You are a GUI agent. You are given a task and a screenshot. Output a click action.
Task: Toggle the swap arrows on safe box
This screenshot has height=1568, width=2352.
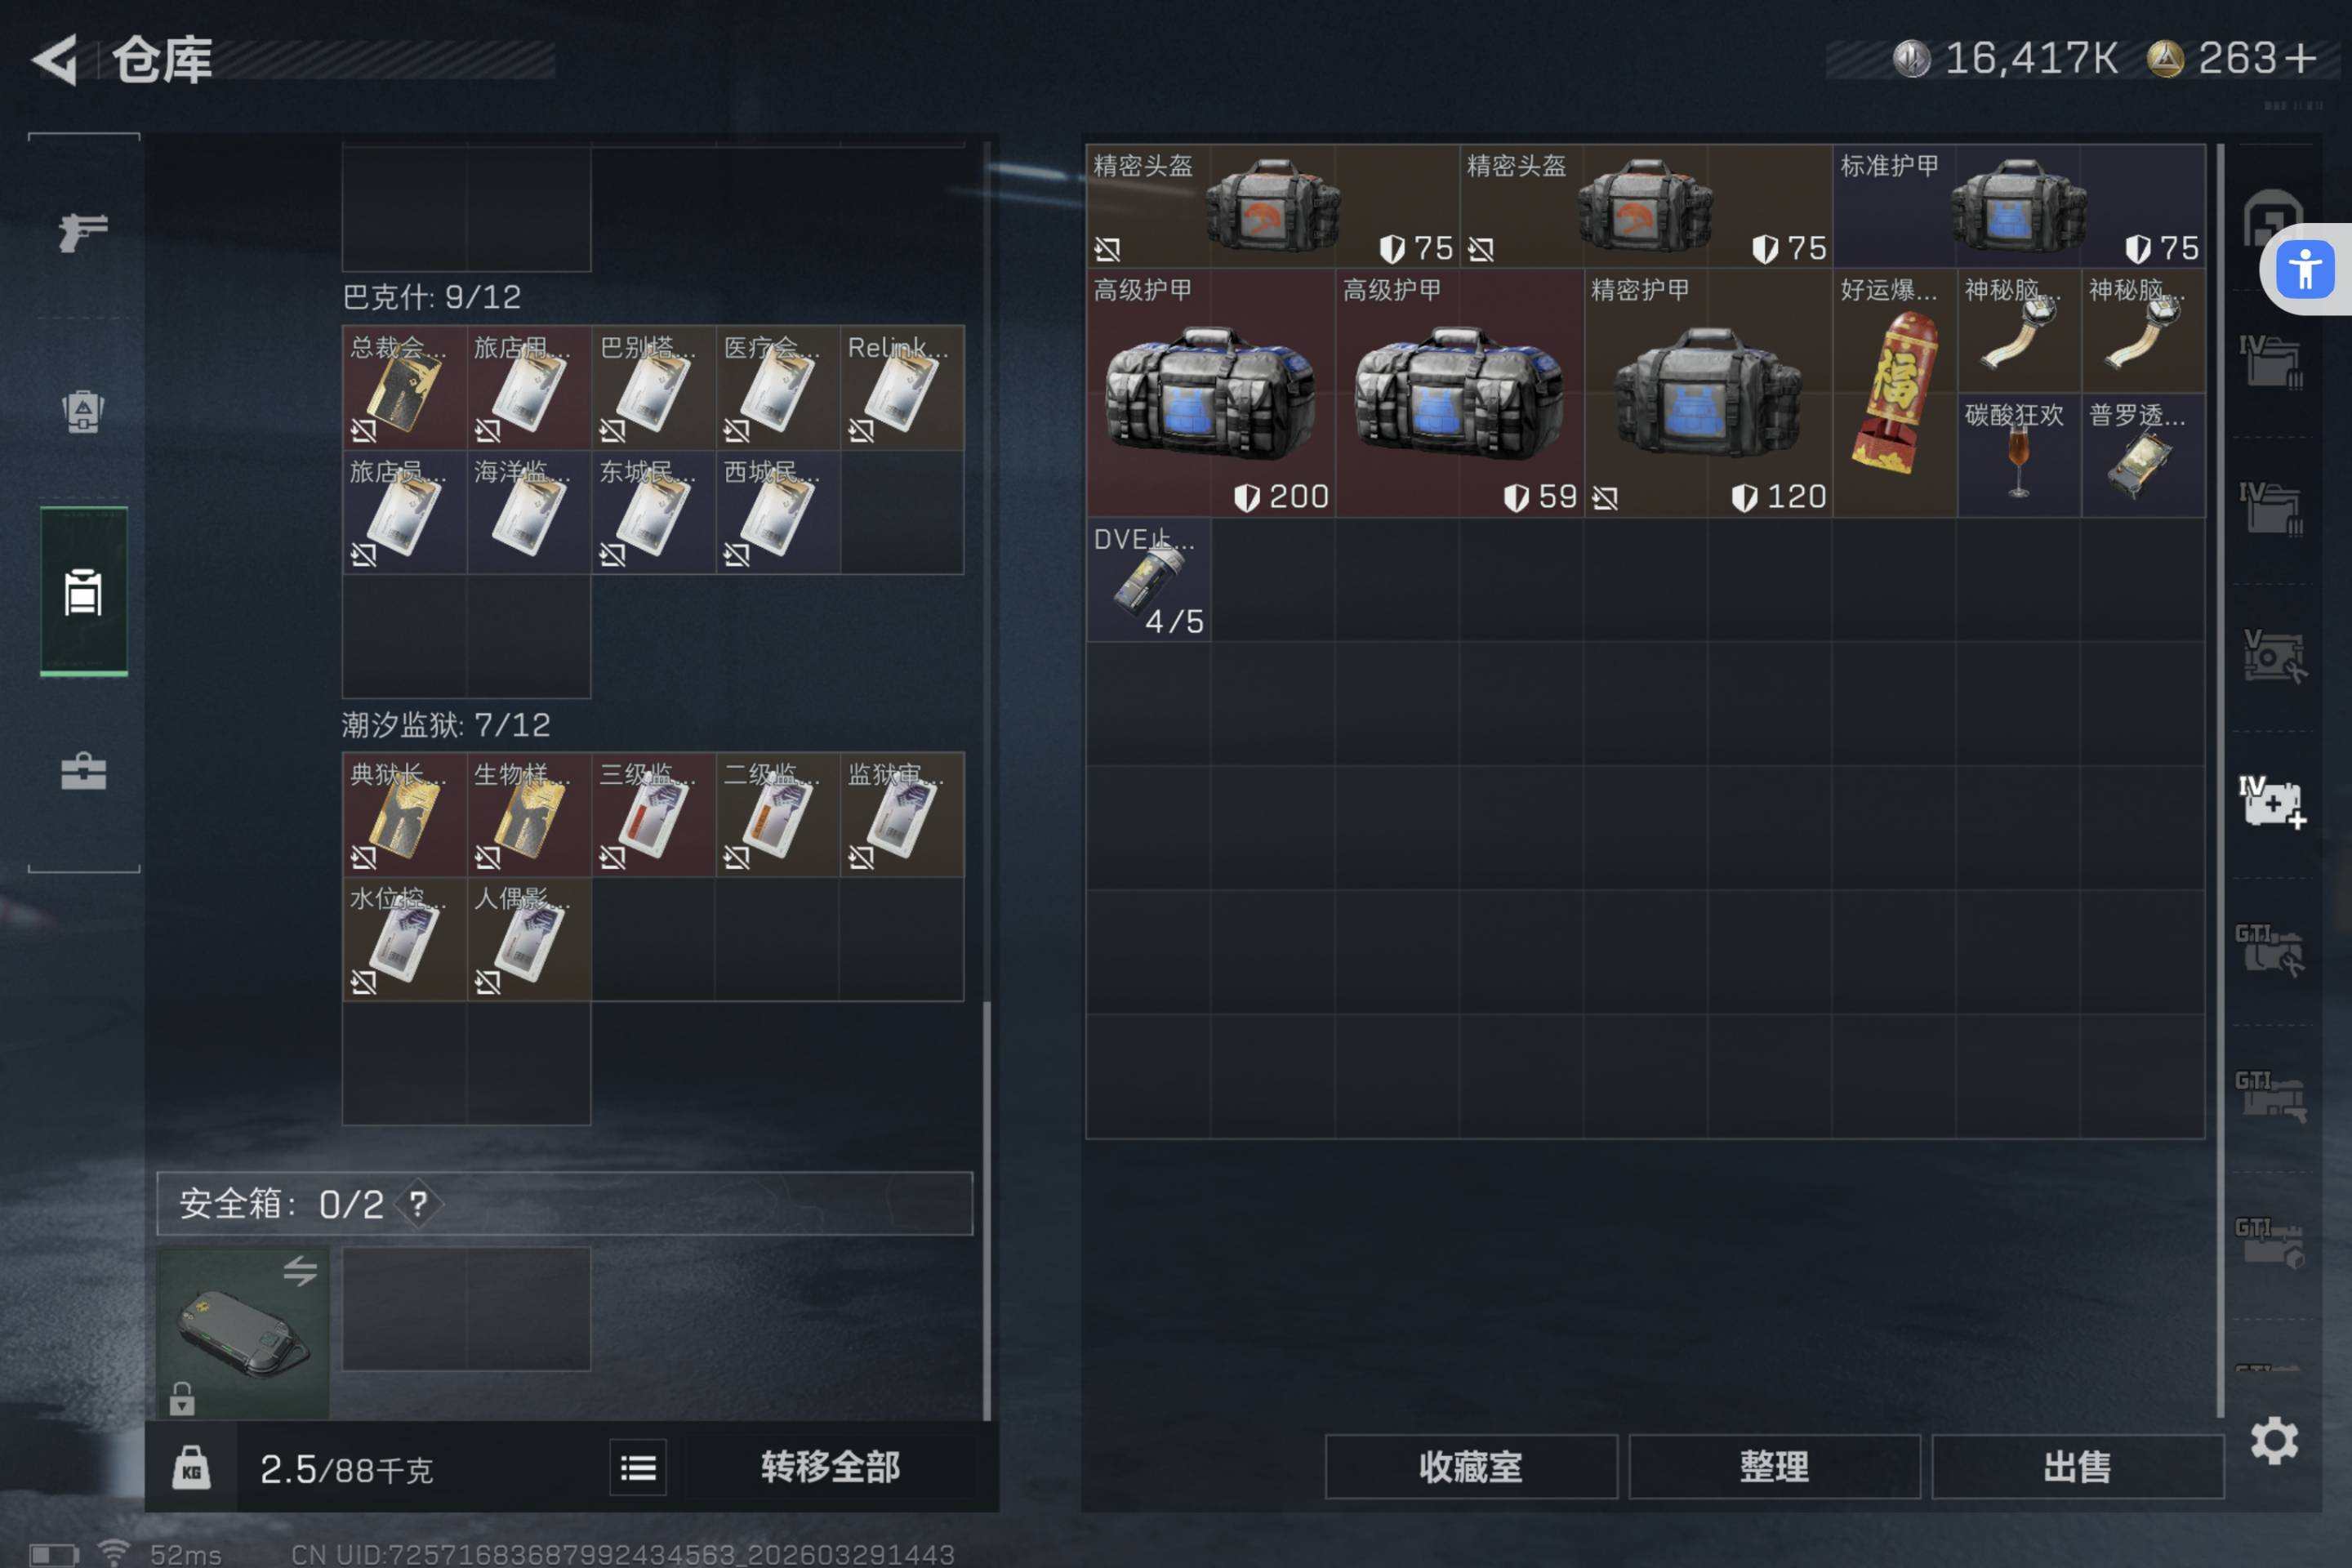point(300,1271)
